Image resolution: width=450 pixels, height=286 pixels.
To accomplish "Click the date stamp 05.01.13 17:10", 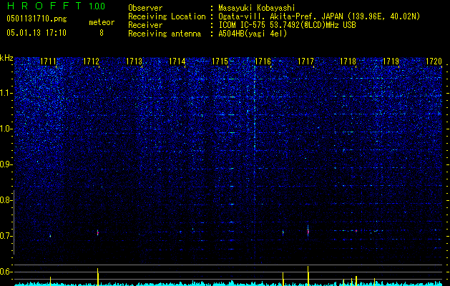I will pos(36,33).
